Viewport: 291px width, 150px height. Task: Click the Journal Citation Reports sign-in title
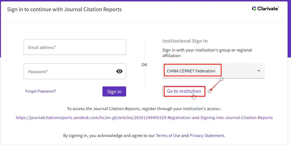[64, 9]
